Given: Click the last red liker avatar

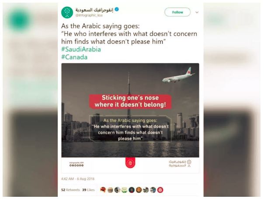Looking at the screenshot, I should [160, 190].
